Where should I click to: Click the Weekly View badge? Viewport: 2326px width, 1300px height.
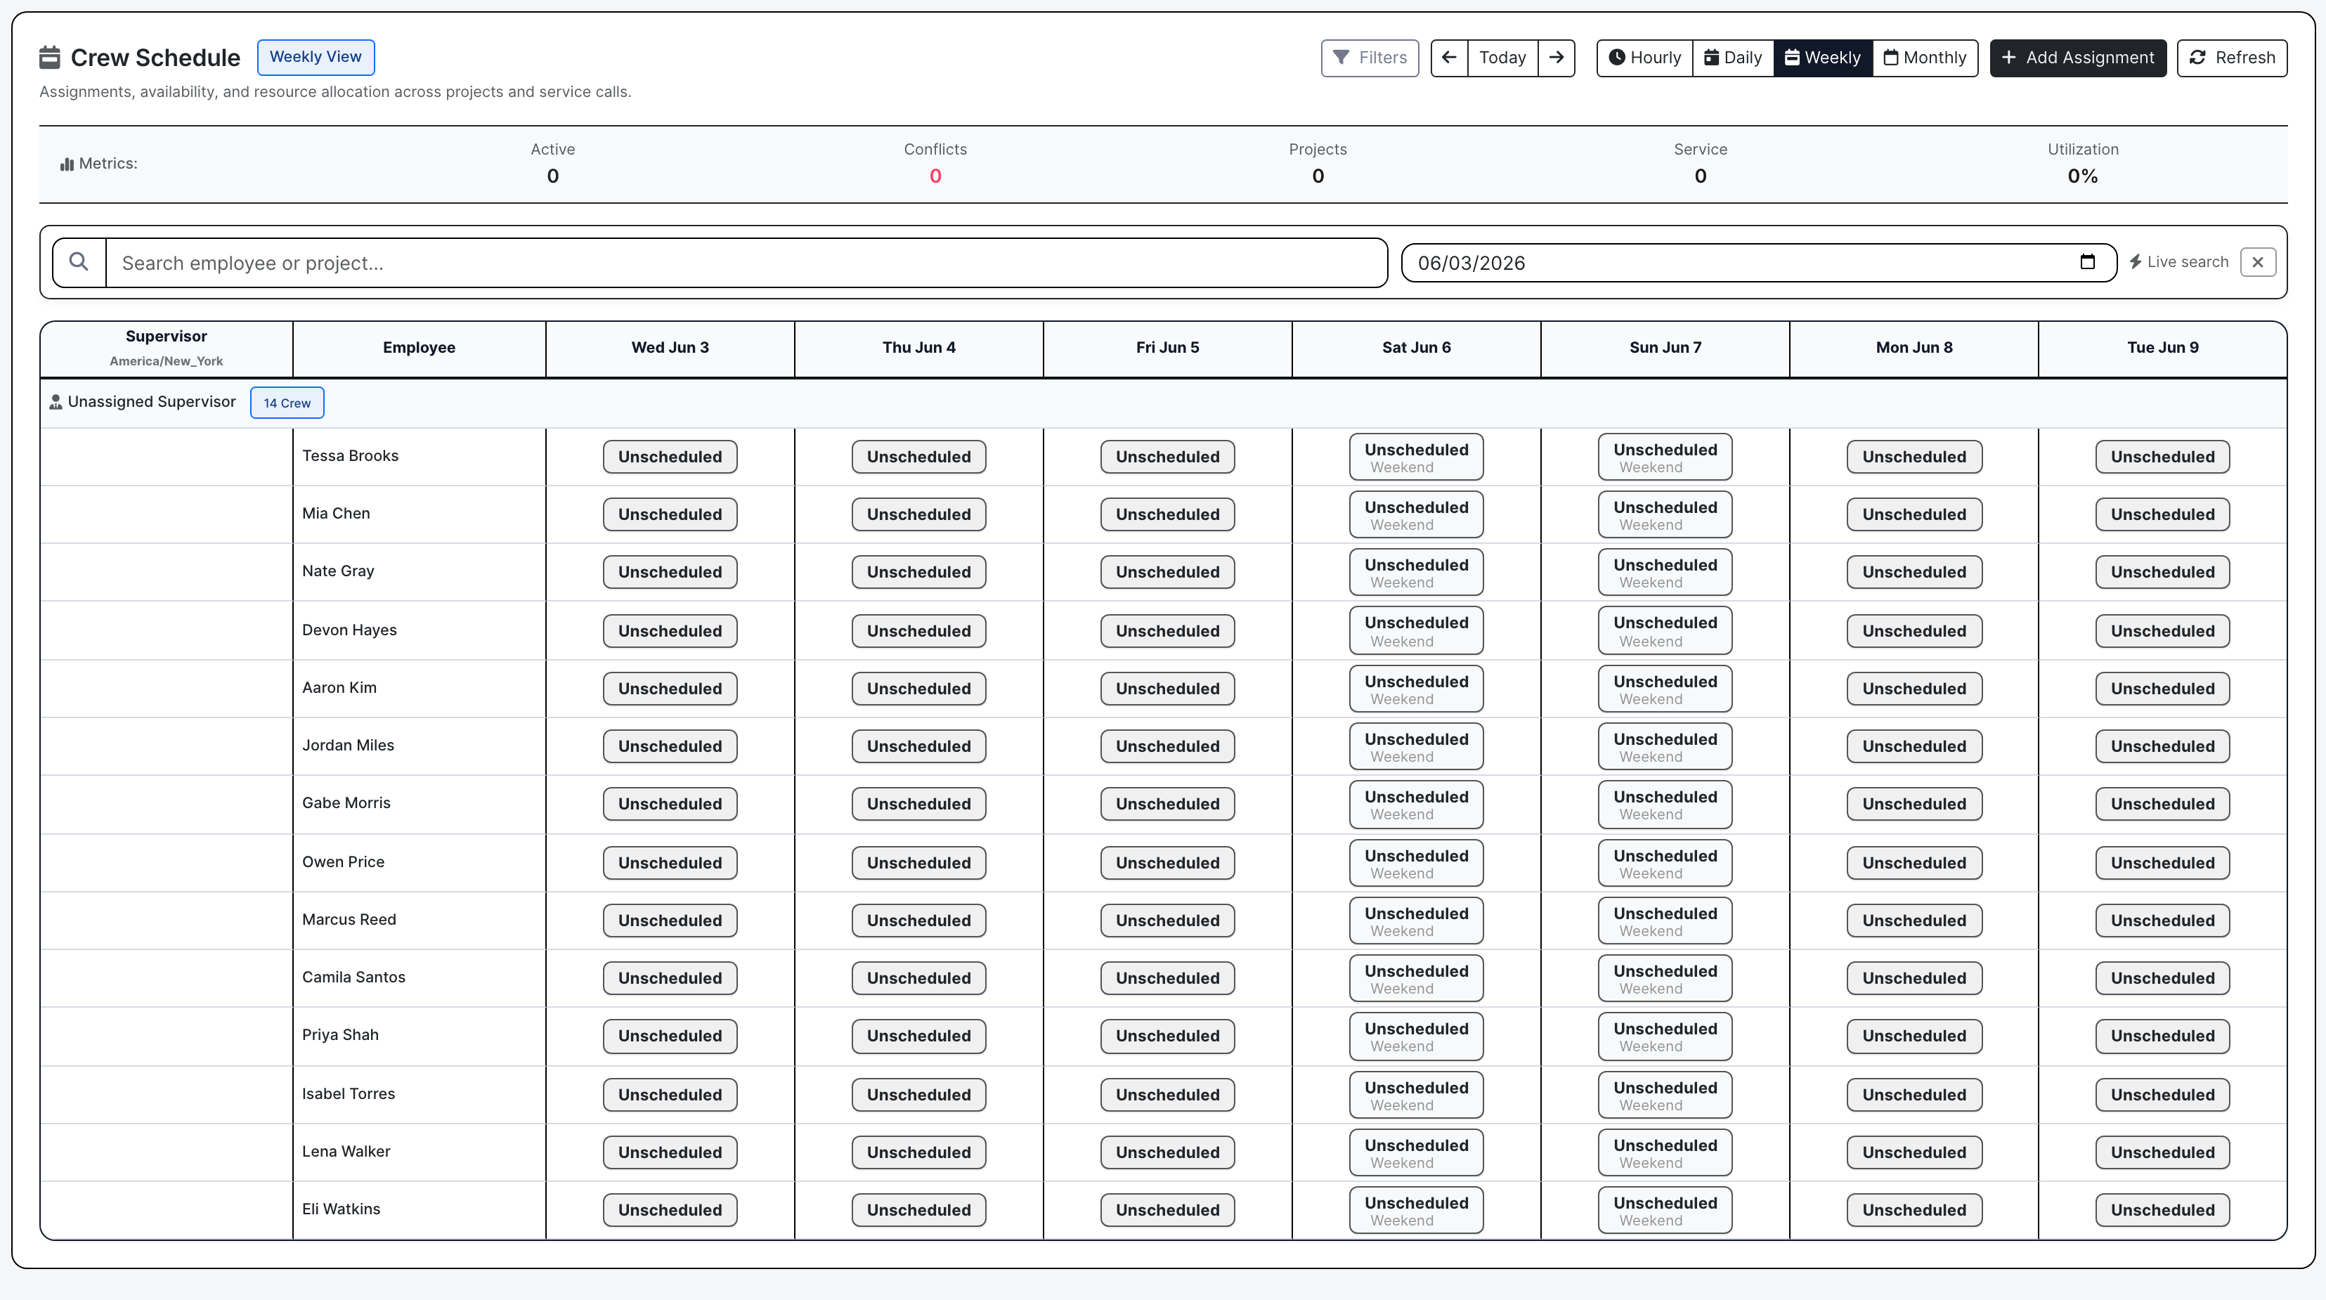coord(316,57)
